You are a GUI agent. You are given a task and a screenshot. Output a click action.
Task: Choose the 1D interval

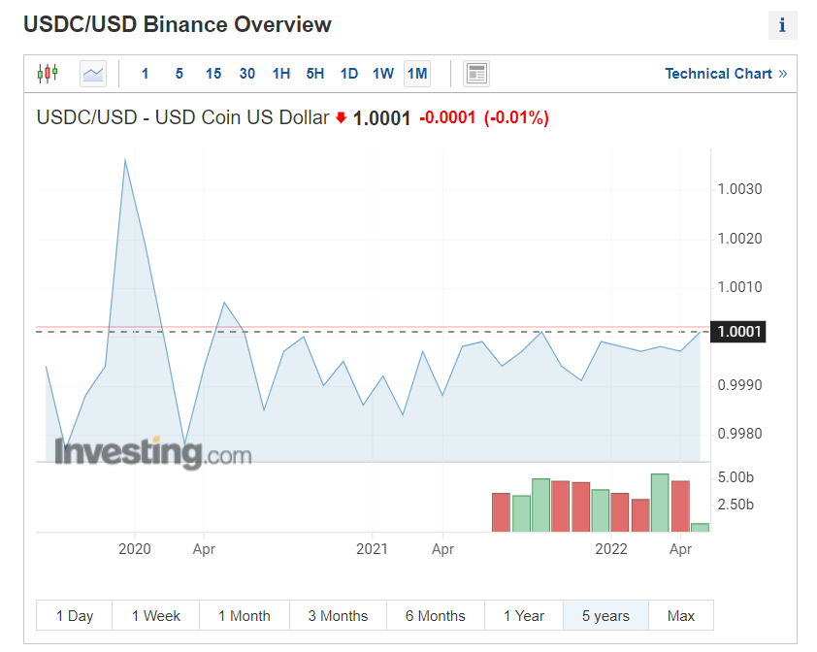(x=349, y=74)
